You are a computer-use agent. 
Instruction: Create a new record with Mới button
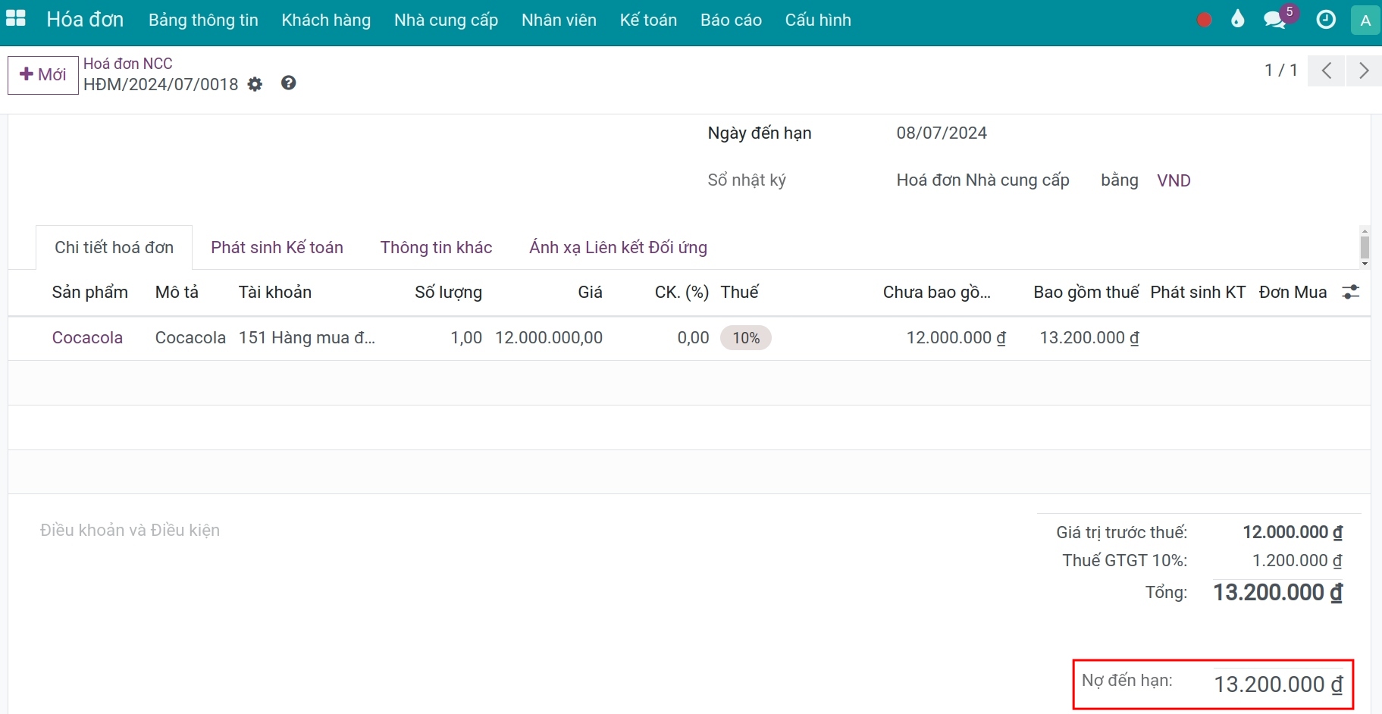43,75
